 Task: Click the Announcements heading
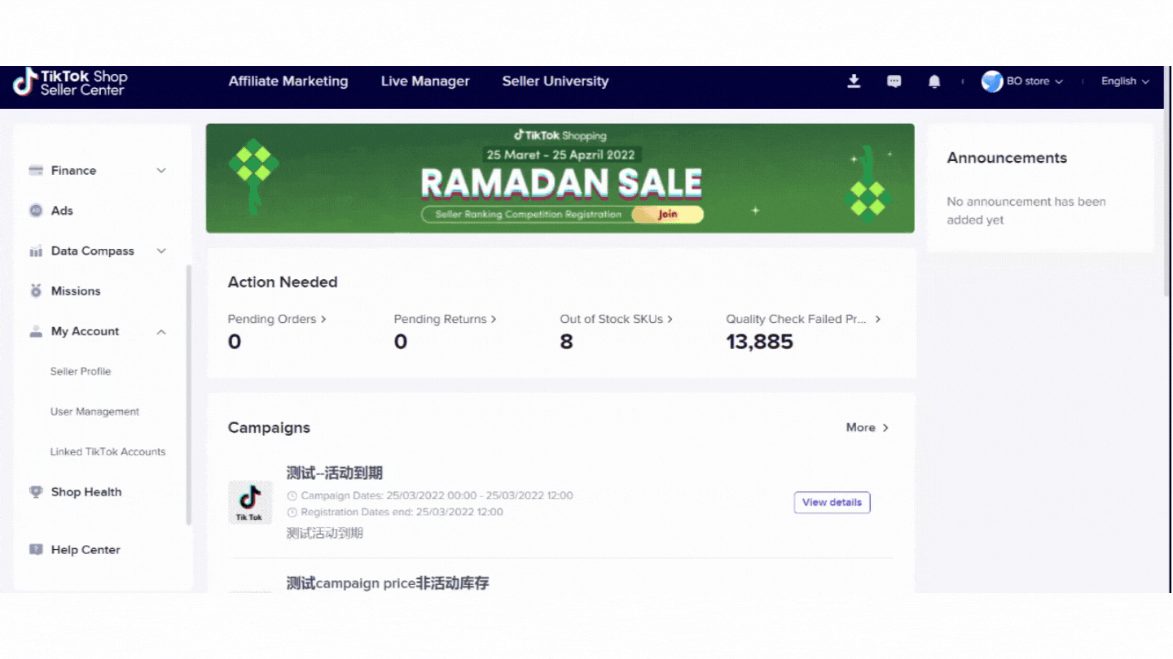(1007, 158)
